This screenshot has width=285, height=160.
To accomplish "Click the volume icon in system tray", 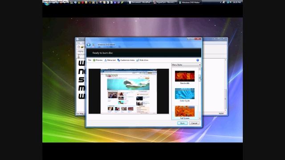I will click(231, 2).
